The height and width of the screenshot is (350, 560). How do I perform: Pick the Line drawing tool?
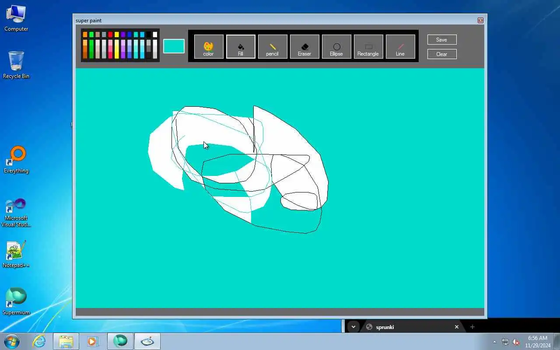coord(400,46)
